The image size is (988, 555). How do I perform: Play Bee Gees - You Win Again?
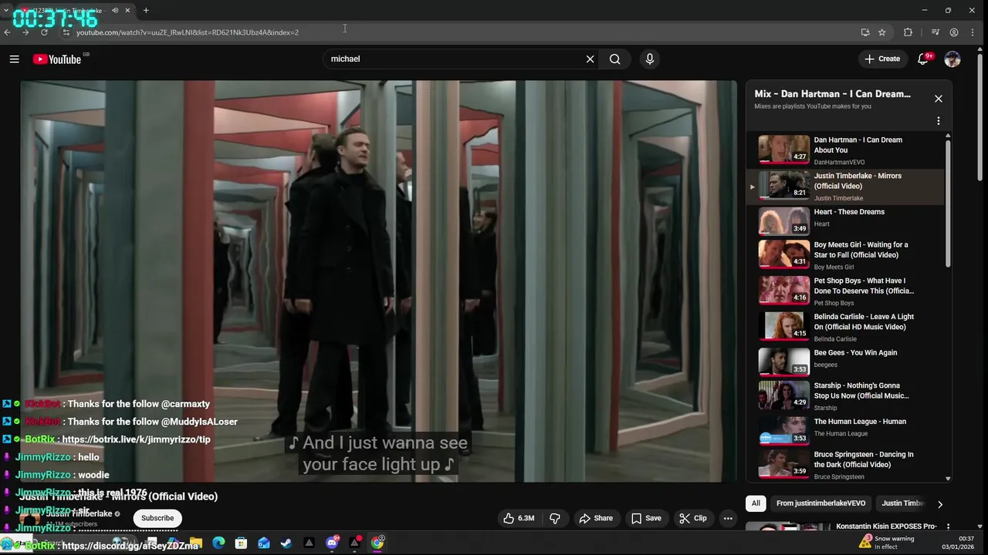(x=845, y=361)
